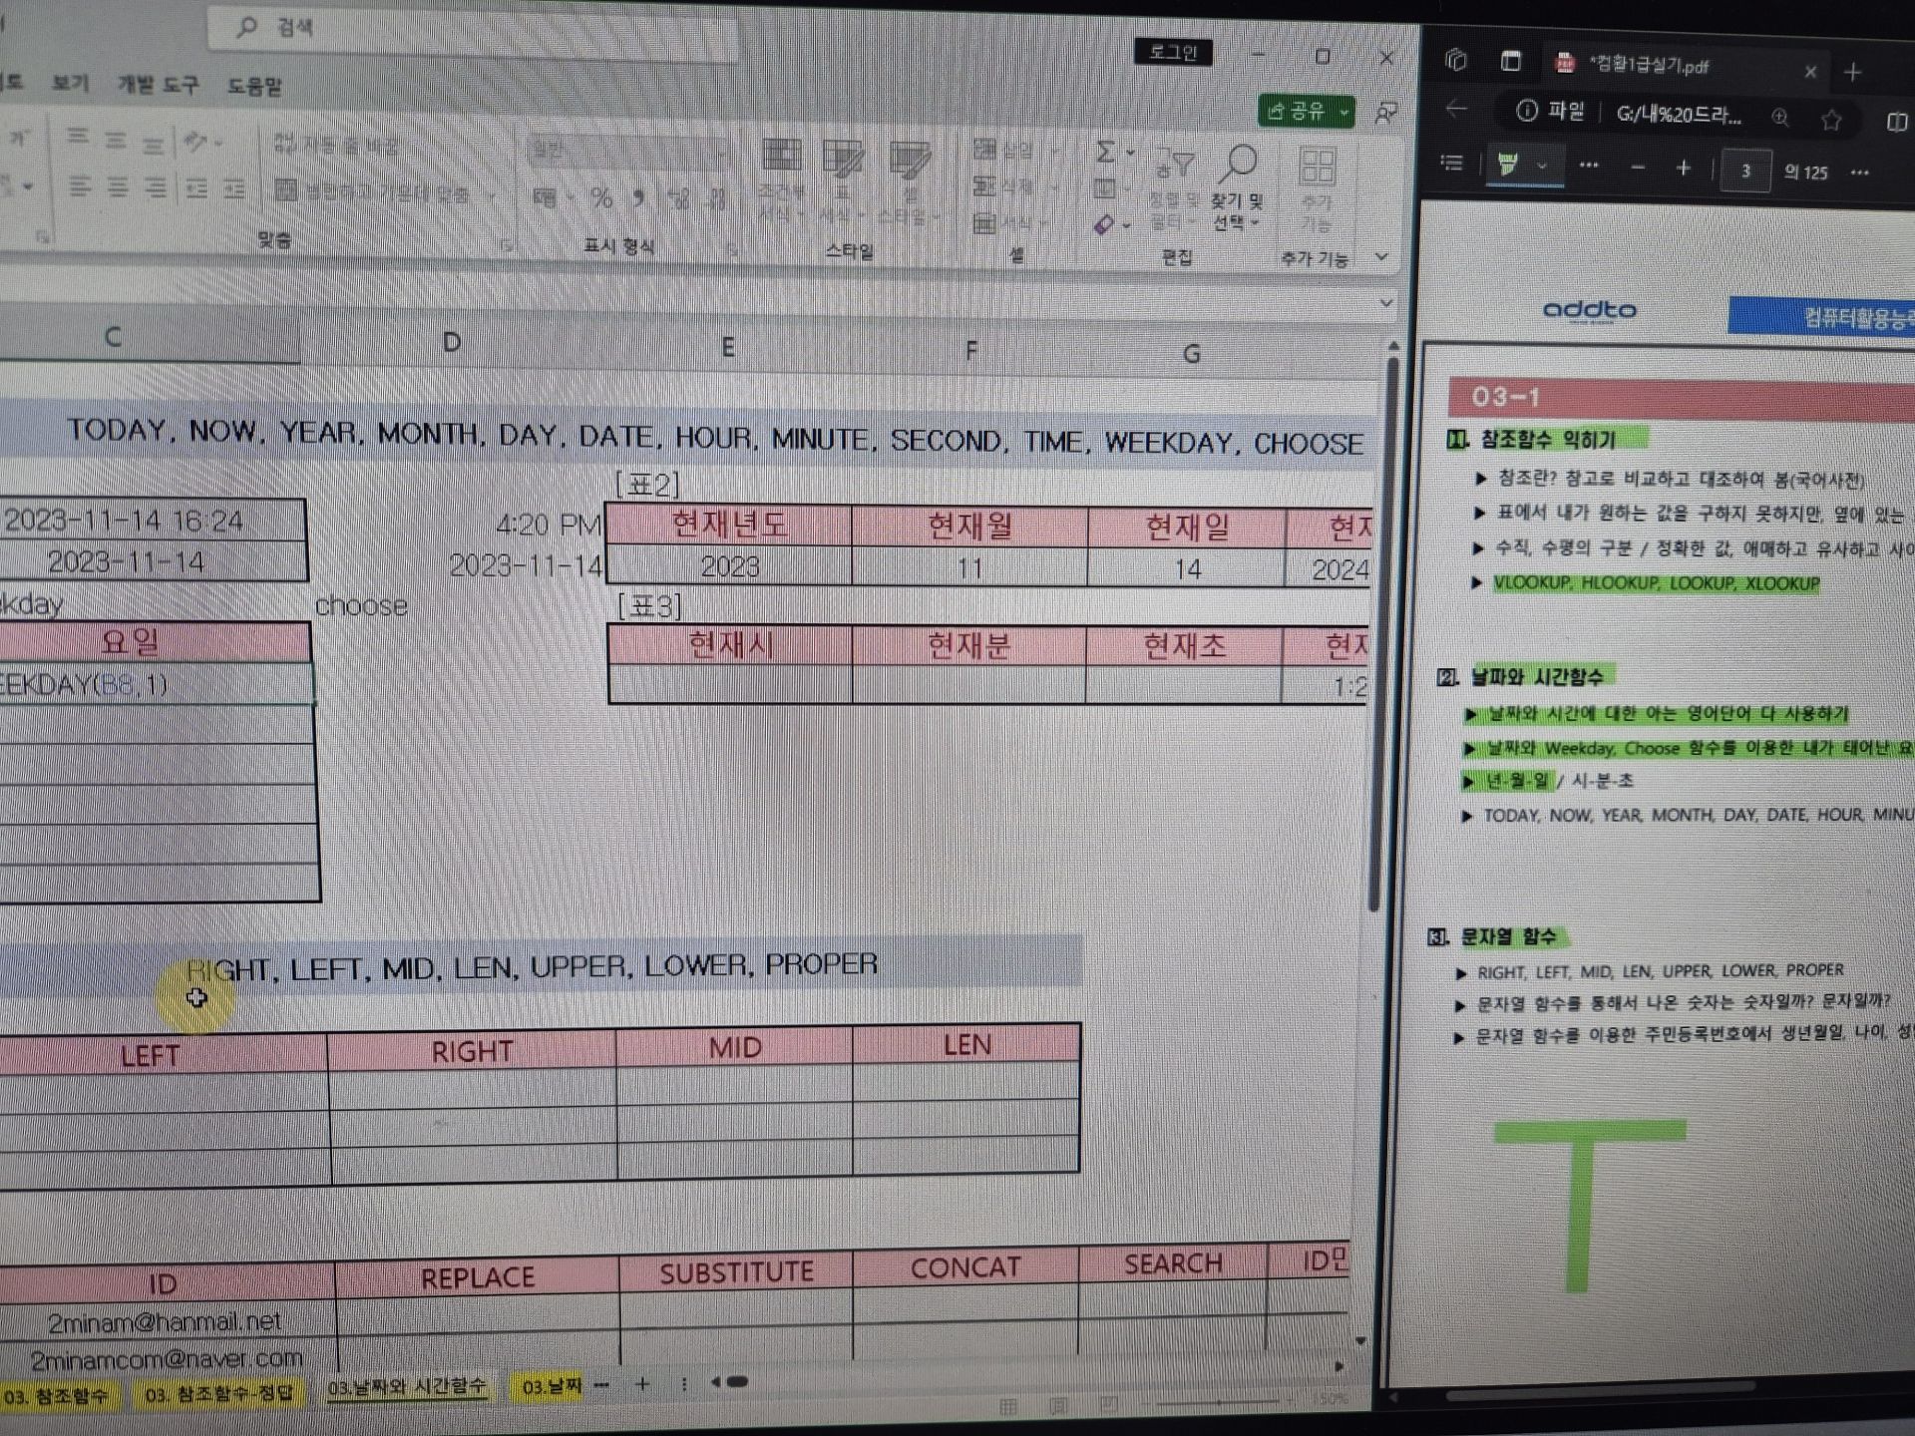Toggle wrap text option in alignment group

tap(337, 147)
